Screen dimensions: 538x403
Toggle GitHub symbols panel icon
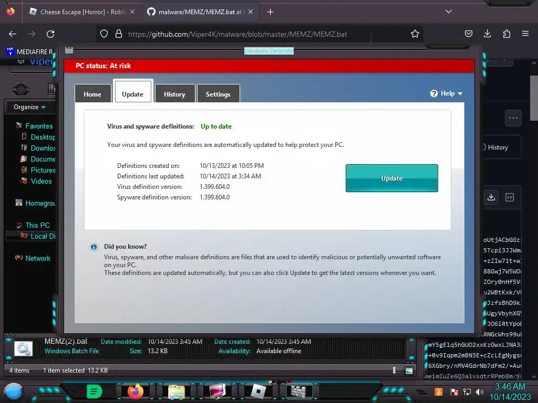510,197
